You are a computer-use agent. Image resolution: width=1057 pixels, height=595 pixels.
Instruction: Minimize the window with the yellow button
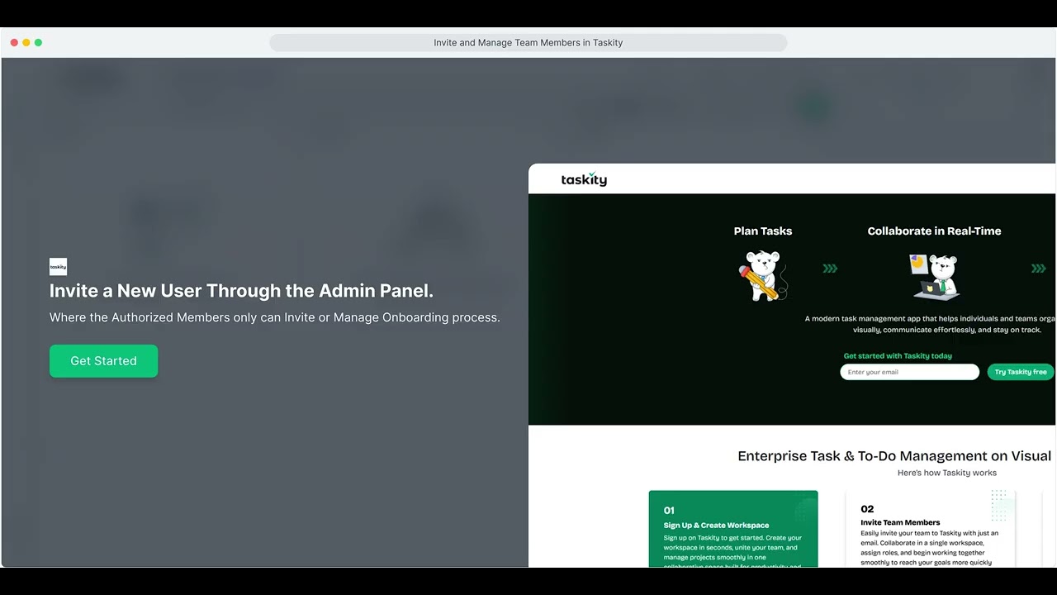(26, 42)
